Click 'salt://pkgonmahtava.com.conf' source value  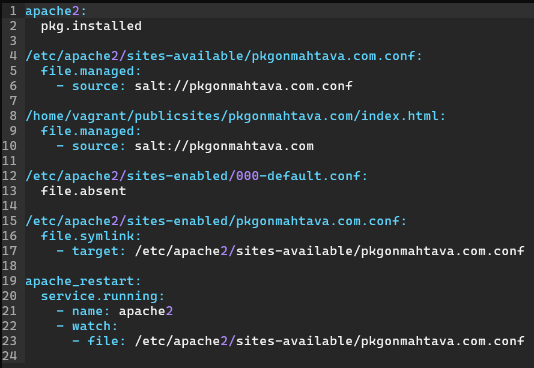pos(243,86)
